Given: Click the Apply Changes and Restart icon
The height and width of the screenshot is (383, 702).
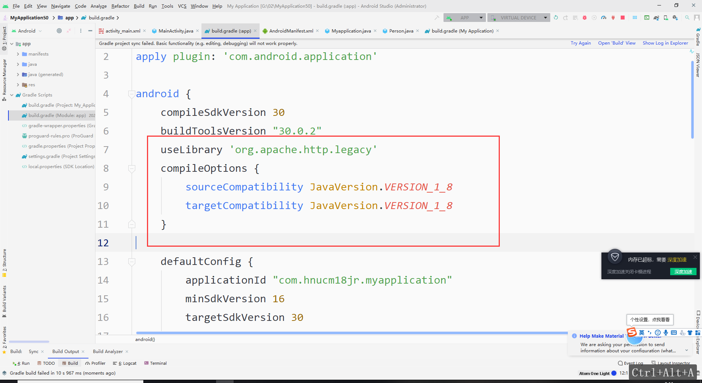Looking at the screenshot, I should (566, 18).
